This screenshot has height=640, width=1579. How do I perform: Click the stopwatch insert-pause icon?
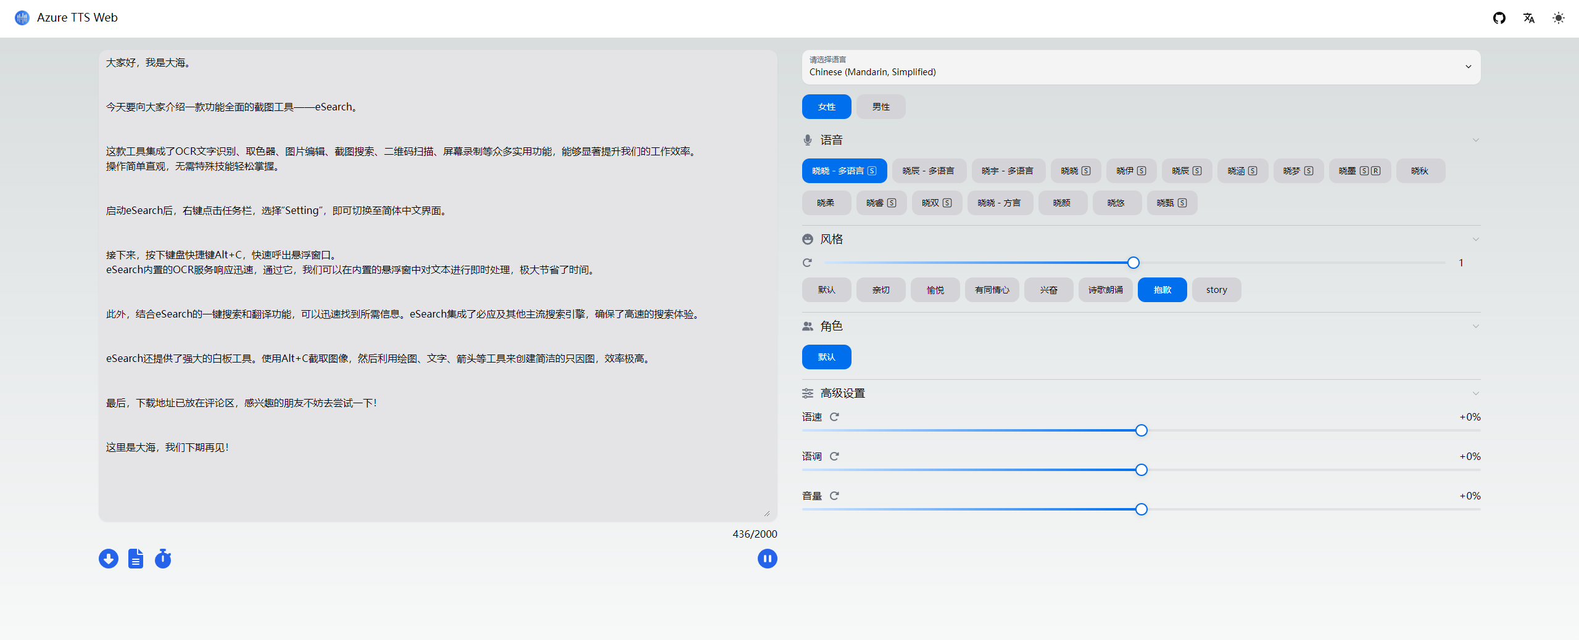163,559
